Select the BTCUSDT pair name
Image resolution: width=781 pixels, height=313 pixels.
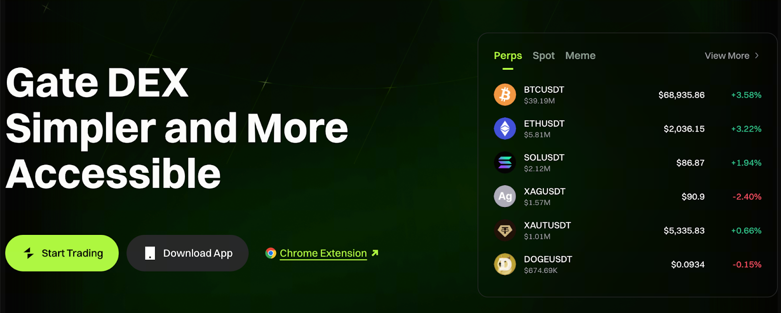544,90
